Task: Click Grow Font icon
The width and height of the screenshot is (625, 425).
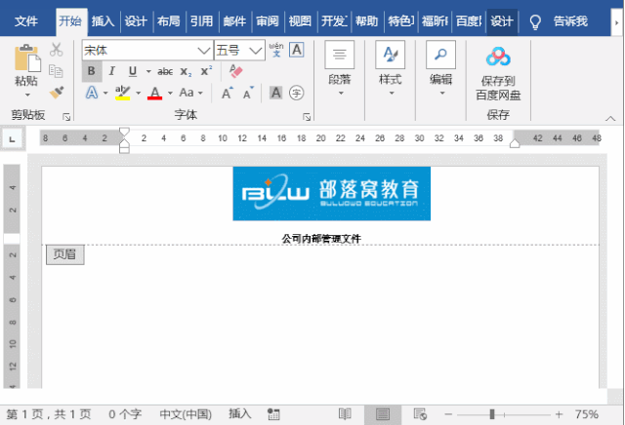Action: pyautogui.click(x=228, y=94)
